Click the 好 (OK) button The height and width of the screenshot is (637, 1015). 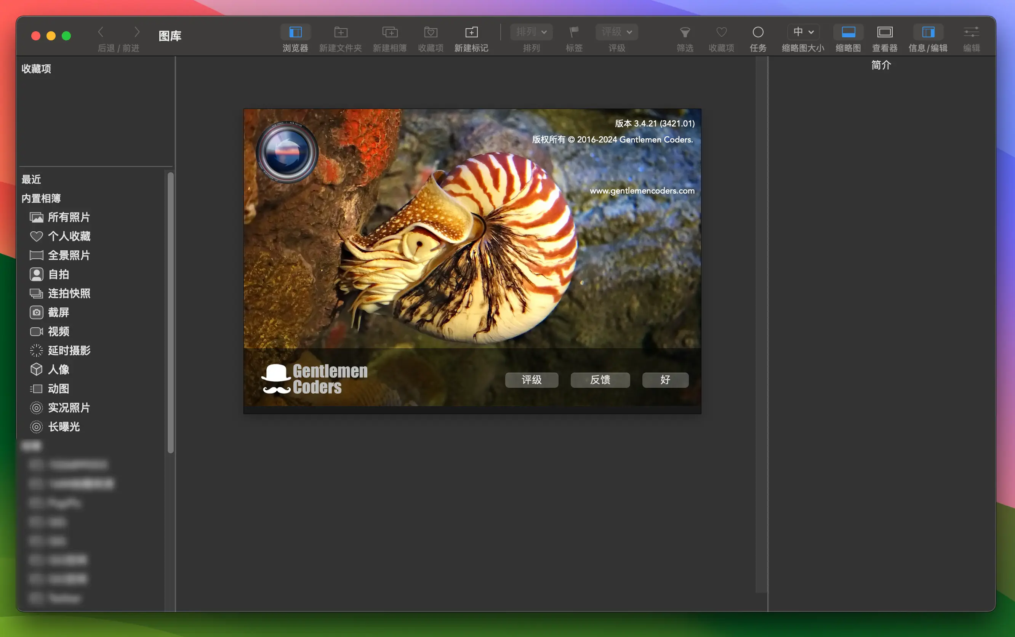(x=666, y=379)
